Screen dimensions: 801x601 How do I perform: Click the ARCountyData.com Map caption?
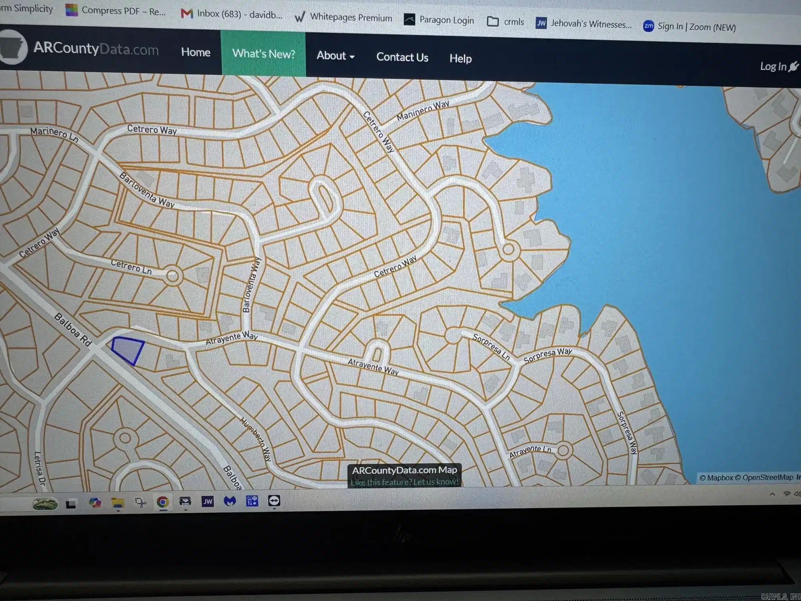point(405,470)
